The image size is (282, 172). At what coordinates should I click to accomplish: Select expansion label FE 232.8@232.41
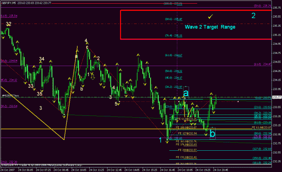click(186, 158)
